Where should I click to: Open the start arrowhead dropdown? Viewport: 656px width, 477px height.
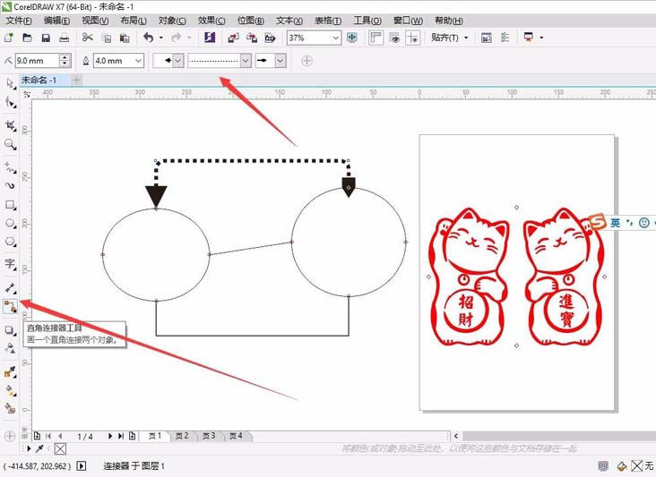177,61
